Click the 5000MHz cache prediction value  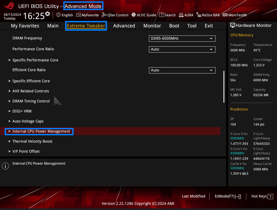(237, 168)
